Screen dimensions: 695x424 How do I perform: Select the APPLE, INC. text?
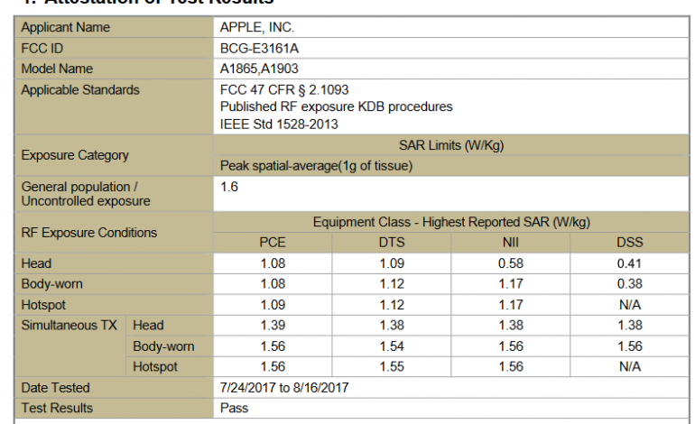click(x=257, y=27)
